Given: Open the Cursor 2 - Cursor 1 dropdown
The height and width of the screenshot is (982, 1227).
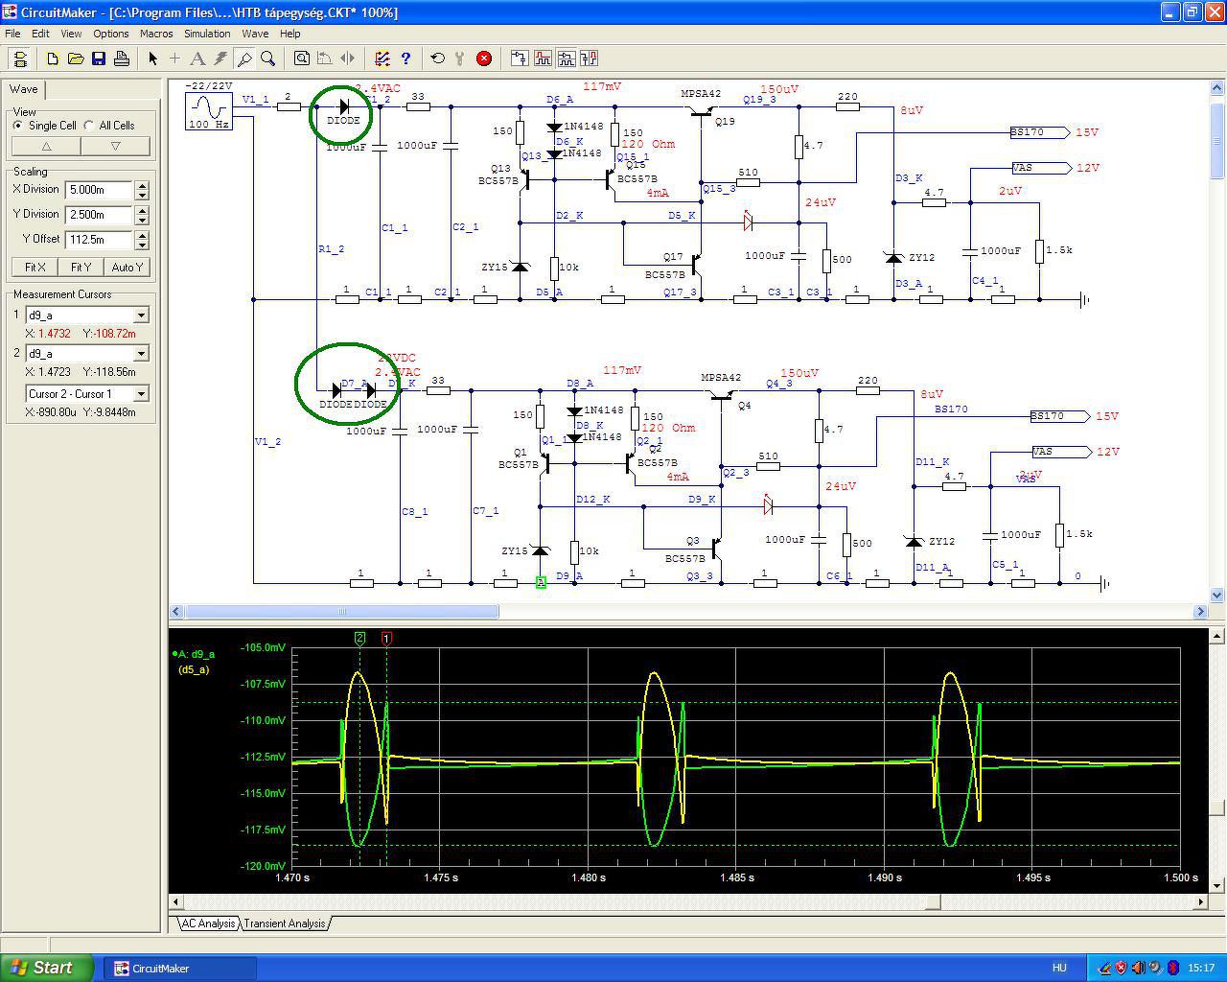Looking at the screenshot, I should tap(141, 394).
